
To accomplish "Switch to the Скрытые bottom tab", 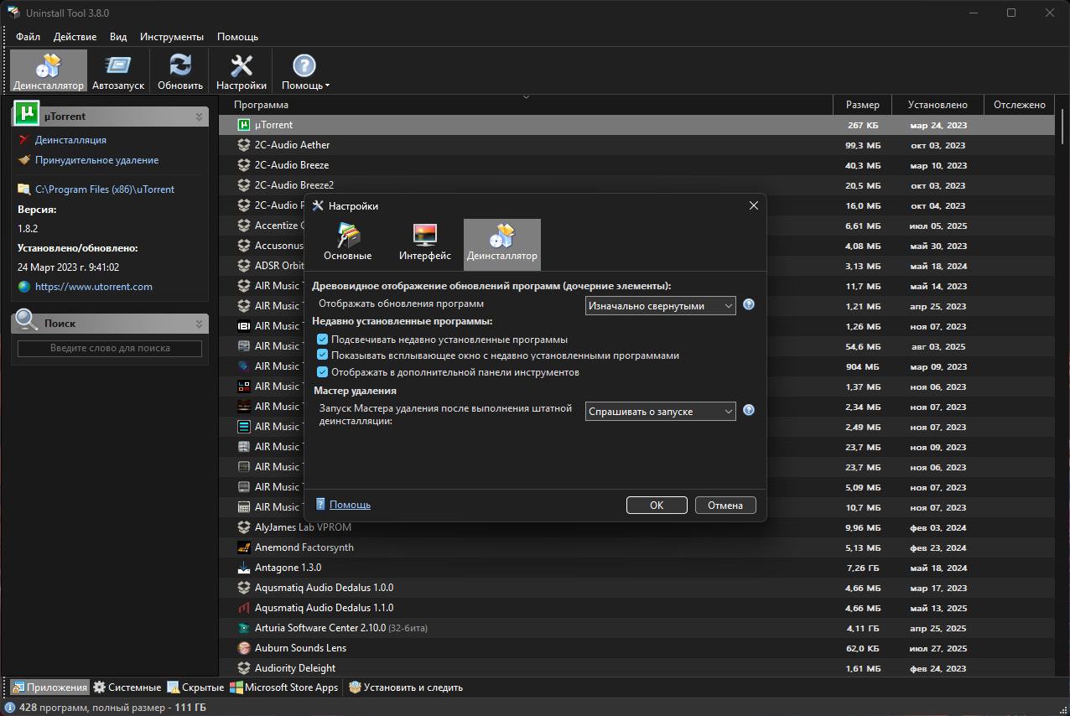I will point(196,687).
